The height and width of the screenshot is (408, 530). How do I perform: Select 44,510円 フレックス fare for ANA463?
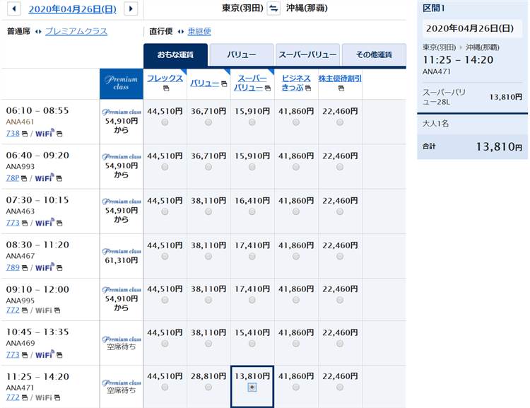(165, 212)
